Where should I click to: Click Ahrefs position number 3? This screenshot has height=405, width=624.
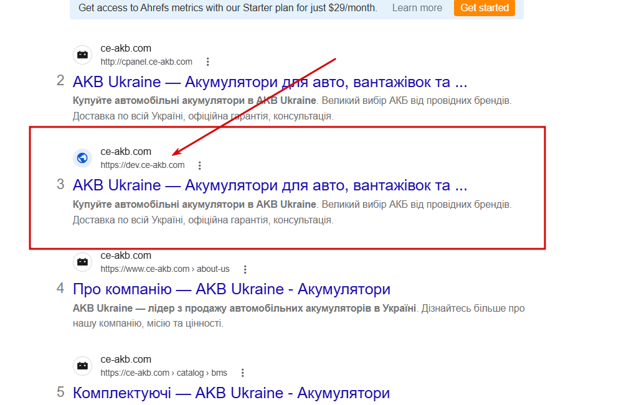[60, 184]
